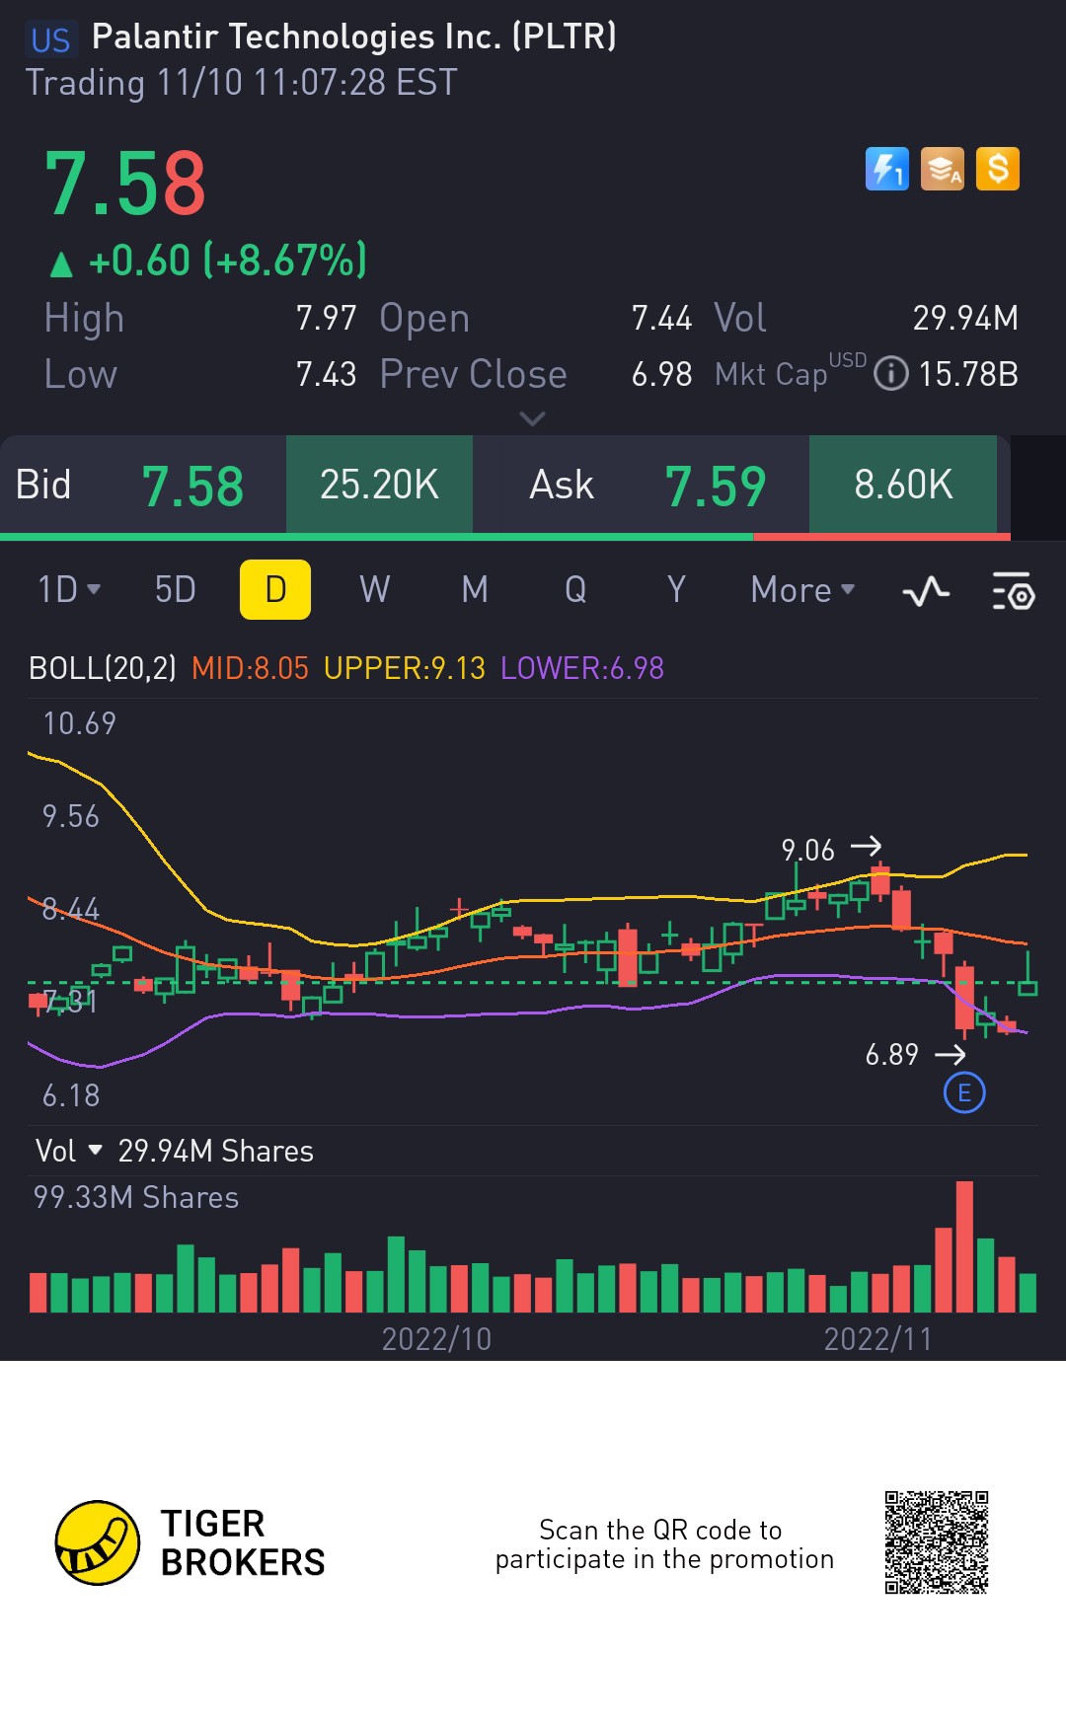Viewport: 1066px width, 1726px height.
Task: Tap the earnings E marker on chart
Action: 964,1092
